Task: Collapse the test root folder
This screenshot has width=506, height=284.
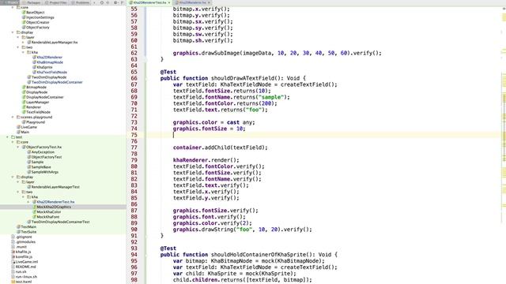Action: click(7, 137)
